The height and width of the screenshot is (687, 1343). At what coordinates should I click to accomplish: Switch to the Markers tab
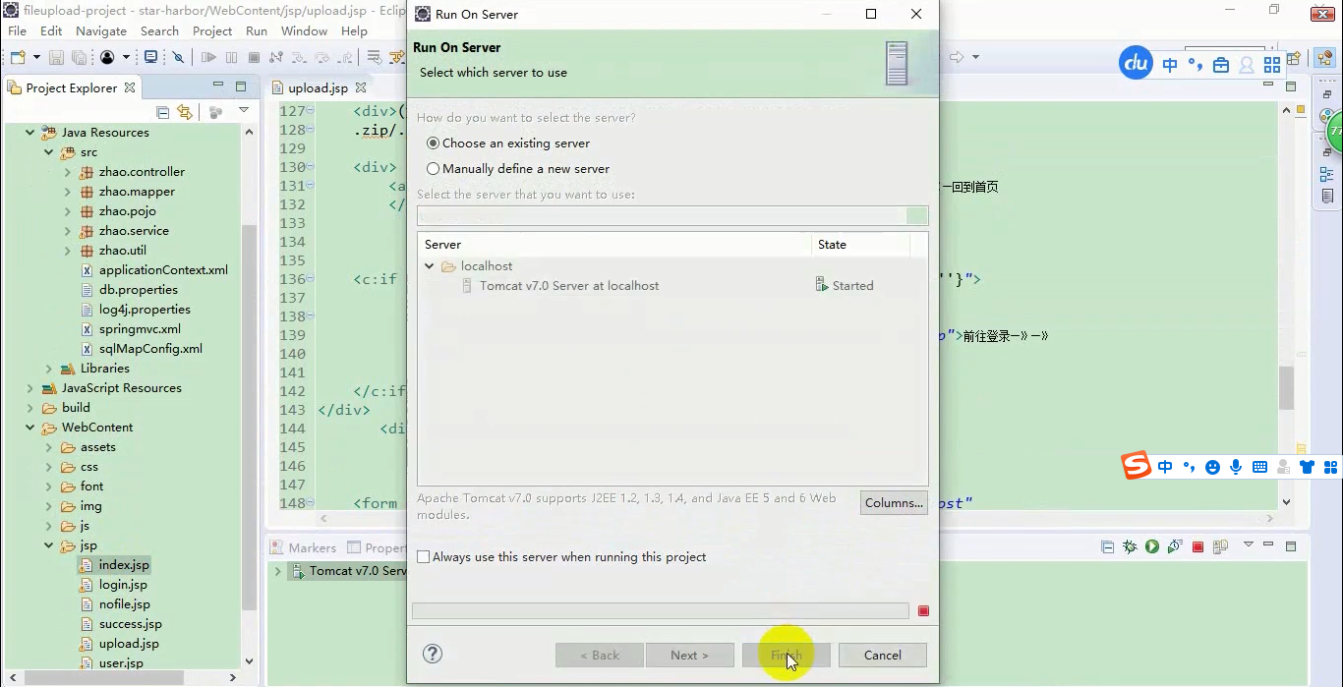tap(304, 547)
